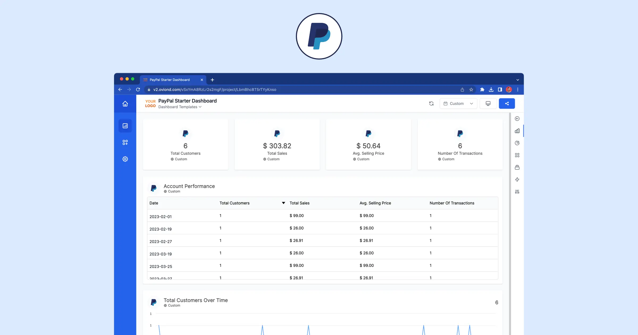This screenshot has width=638, height=335.
Task: Open a new browser tab
Action: 212,80
